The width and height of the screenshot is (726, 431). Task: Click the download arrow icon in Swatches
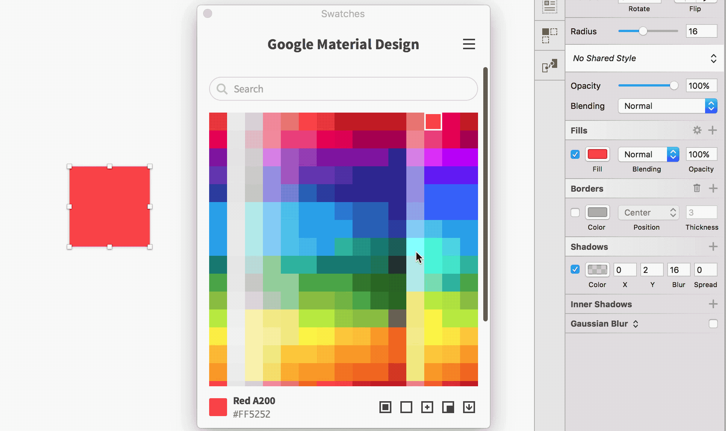tap(469, 407)
